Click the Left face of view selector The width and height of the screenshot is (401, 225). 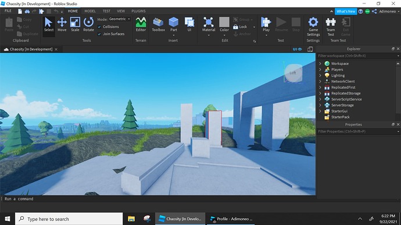point(293,72)
